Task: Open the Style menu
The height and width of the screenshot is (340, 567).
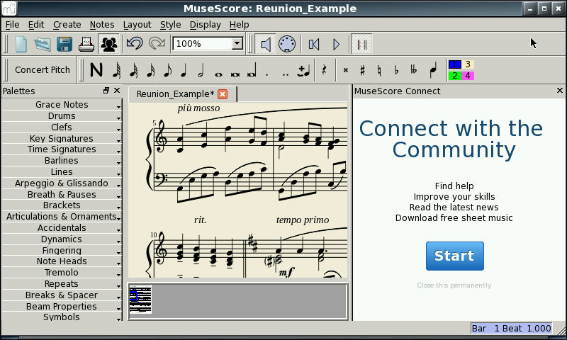Action: 170,25
